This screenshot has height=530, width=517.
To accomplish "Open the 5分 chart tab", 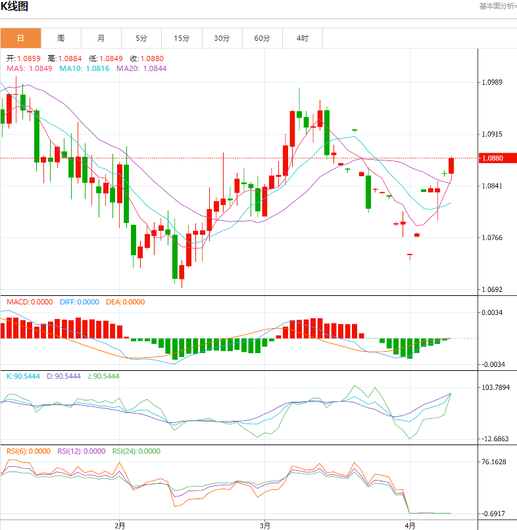I will [x=141, y=38].
